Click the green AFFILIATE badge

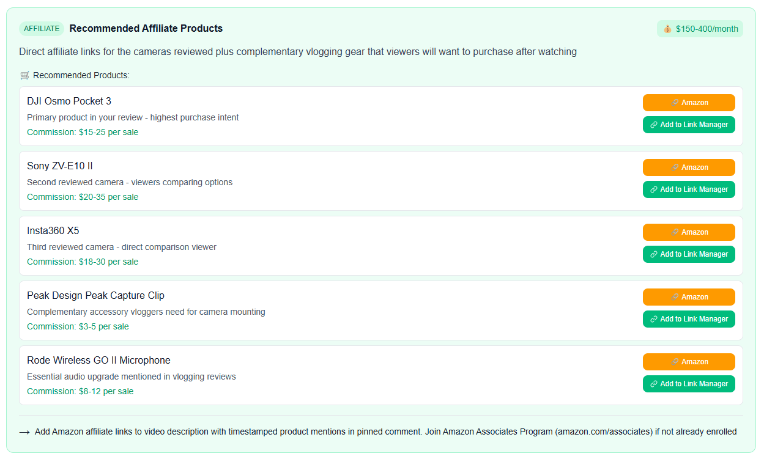click(42, 29)
